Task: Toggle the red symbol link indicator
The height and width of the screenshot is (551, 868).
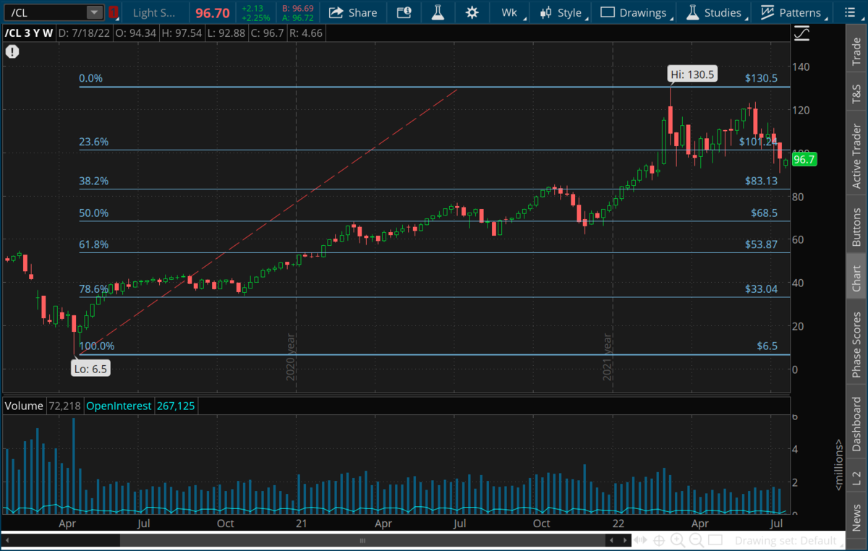Action: (x=113, y=12)
